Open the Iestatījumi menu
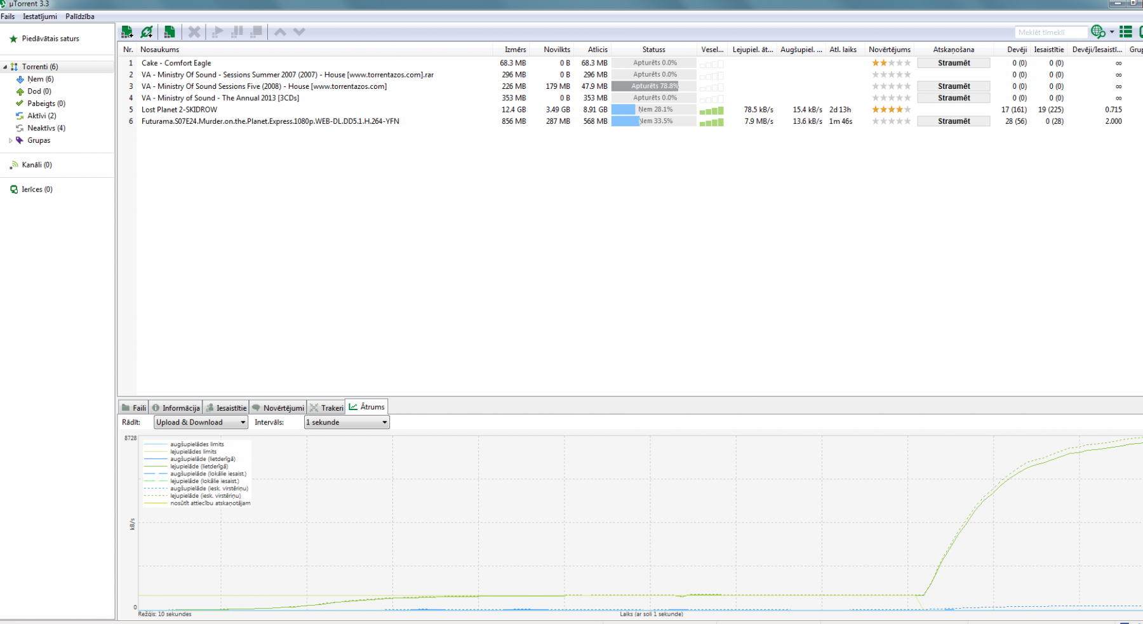The height and width of the screenshot is (624, 1143). (x=39, y=17)
